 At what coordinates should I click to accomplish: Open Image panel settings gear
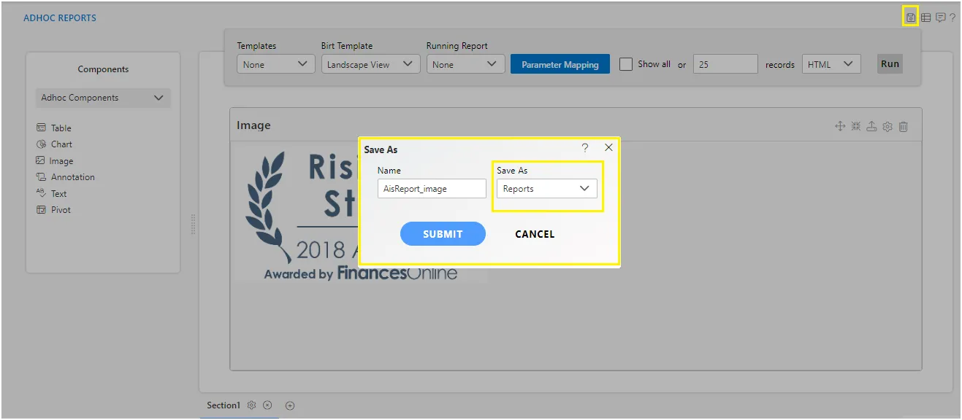(887, 126)
